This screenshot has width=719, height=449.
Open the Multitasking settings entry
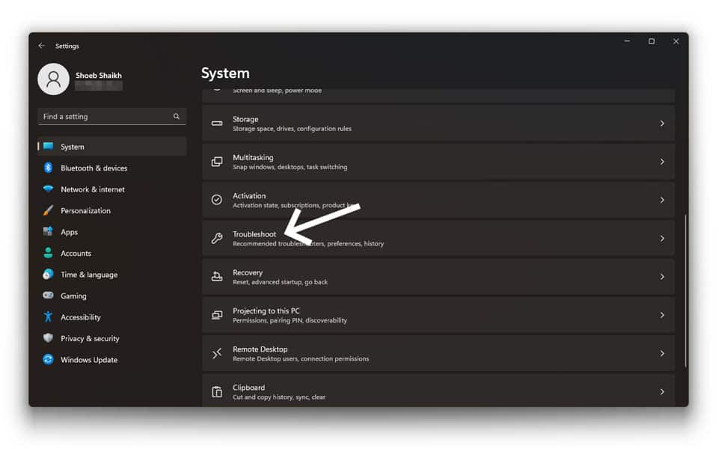coord(438,162)
